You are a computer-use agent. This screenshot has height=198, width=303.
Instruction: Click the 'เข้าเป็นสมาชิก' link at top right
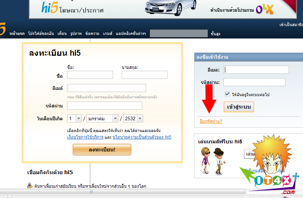[291, 25]
